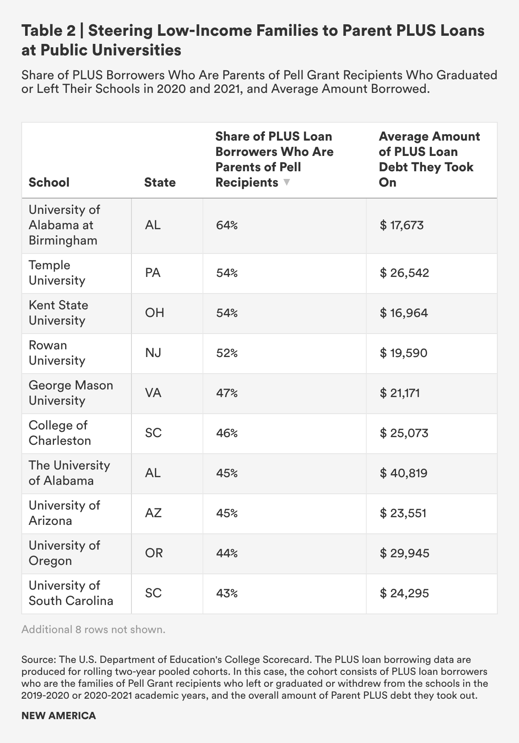The image size is (519, 743).
Task: Select the Temple University row name
Action: click(x=57, y=273)
